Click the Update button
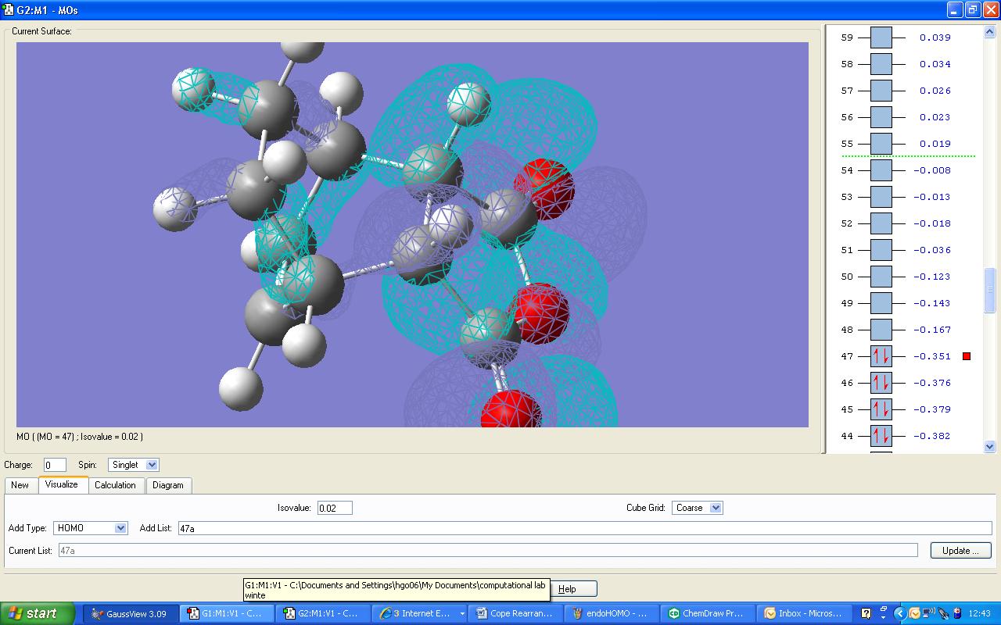Viewport: 1001px width, 625px height. (960, 551)
